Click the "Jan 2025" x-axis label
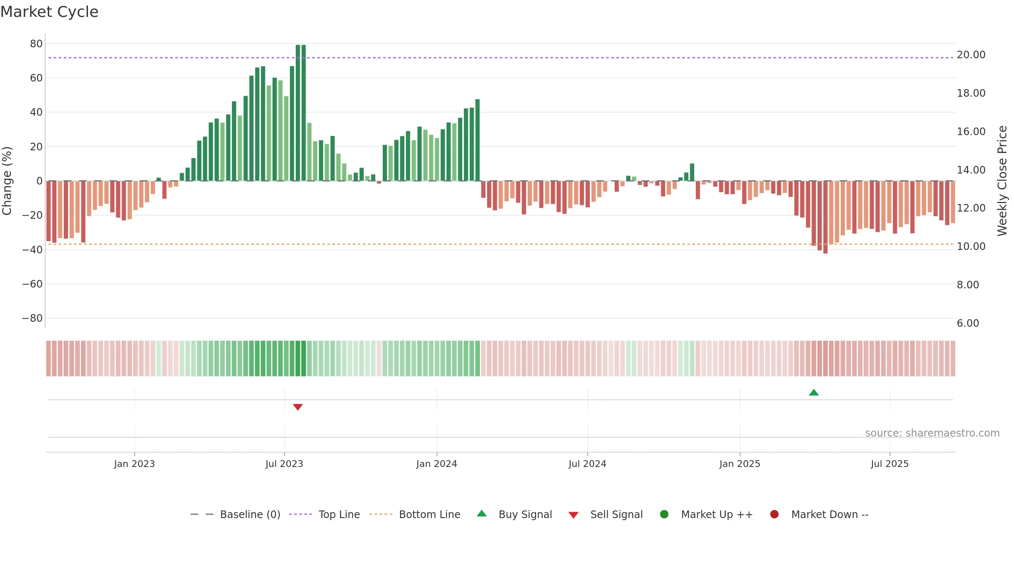This screenshot has width=1014, height=570. (740, 464)
